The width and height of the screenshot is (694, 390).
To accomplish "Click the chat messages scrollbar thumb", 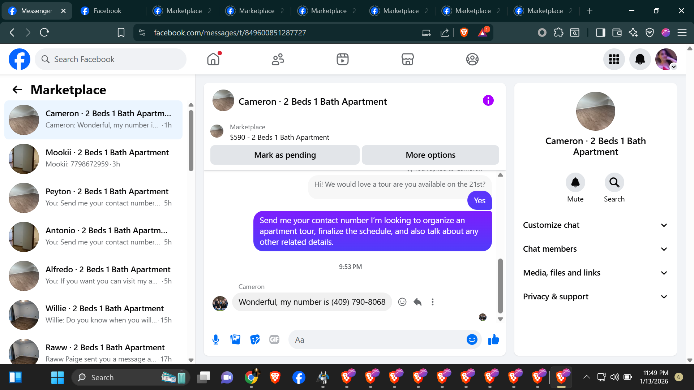I will click(500, 285).
